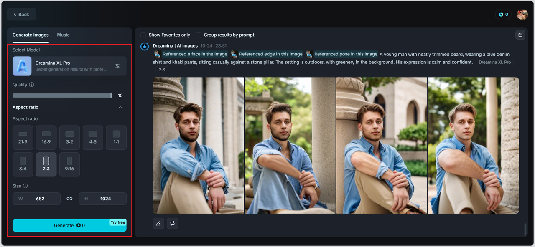The image size is (535, 247).
Task: Click the Try free badge
Action: 118,222
